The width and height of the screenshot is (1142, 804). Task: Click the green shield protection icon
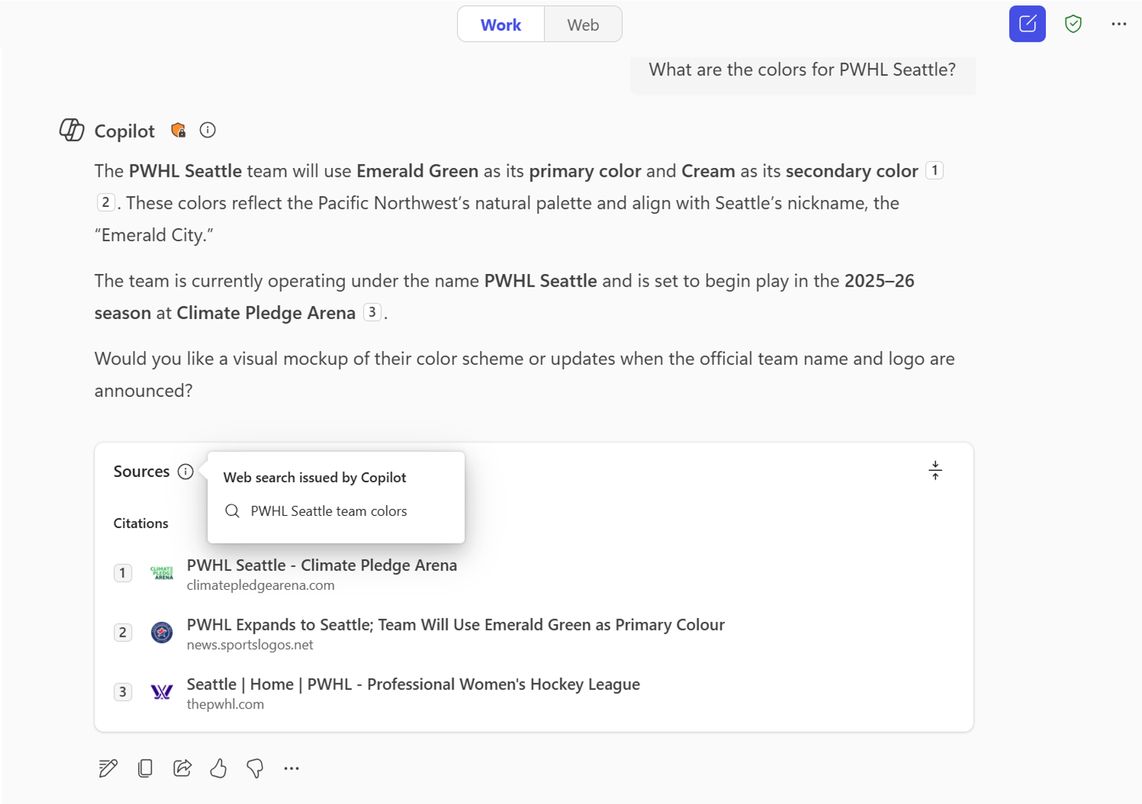coord(1073,24)
